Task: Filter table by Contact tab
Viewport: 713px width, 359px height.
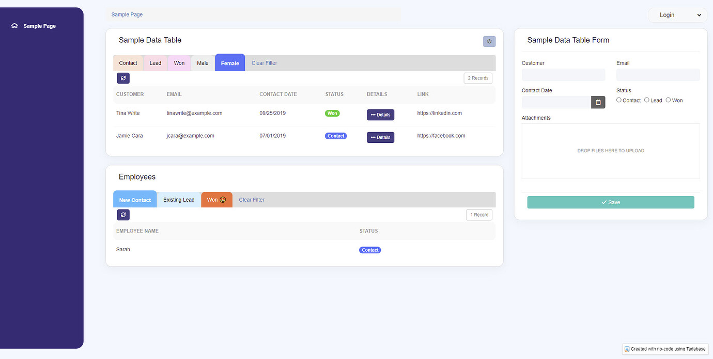Action: tap(128, 63)
